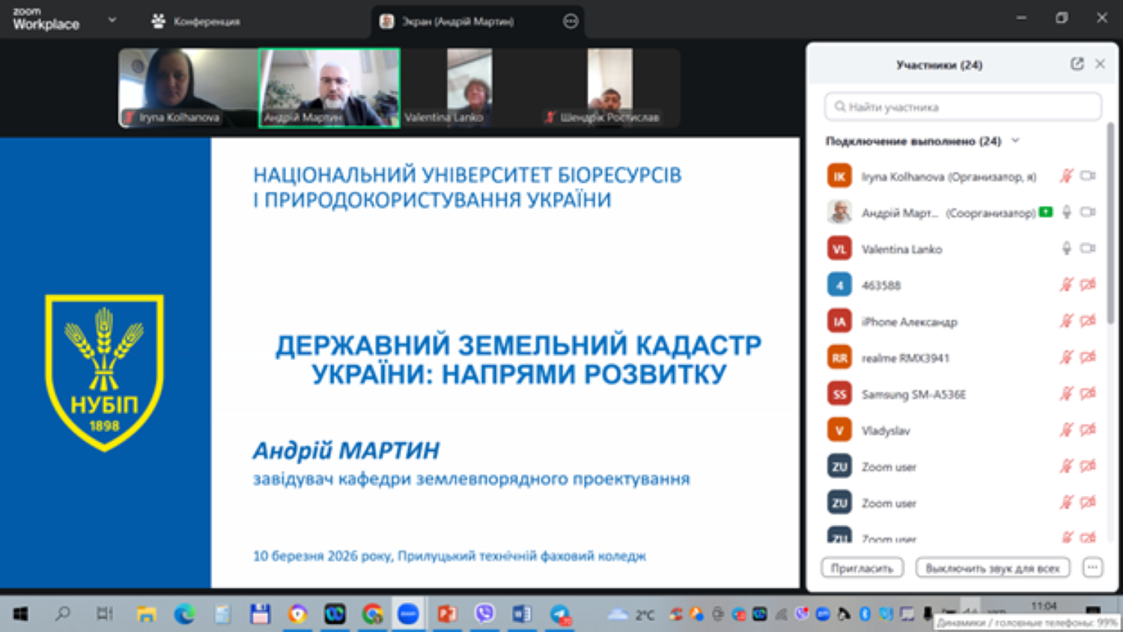Open Viber from the taskbar
Viewport: 1123px width, 632px height.
(x=484, y=614)
